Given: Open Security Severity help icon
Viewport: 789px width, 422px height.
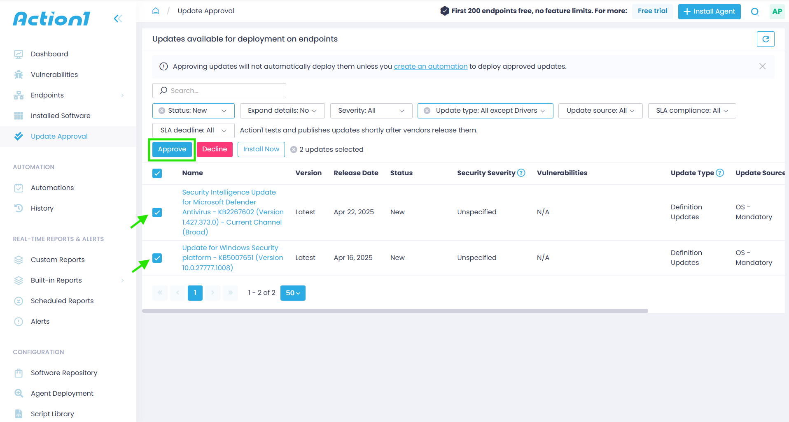Looking at the screenshot, I should [521, 173].
